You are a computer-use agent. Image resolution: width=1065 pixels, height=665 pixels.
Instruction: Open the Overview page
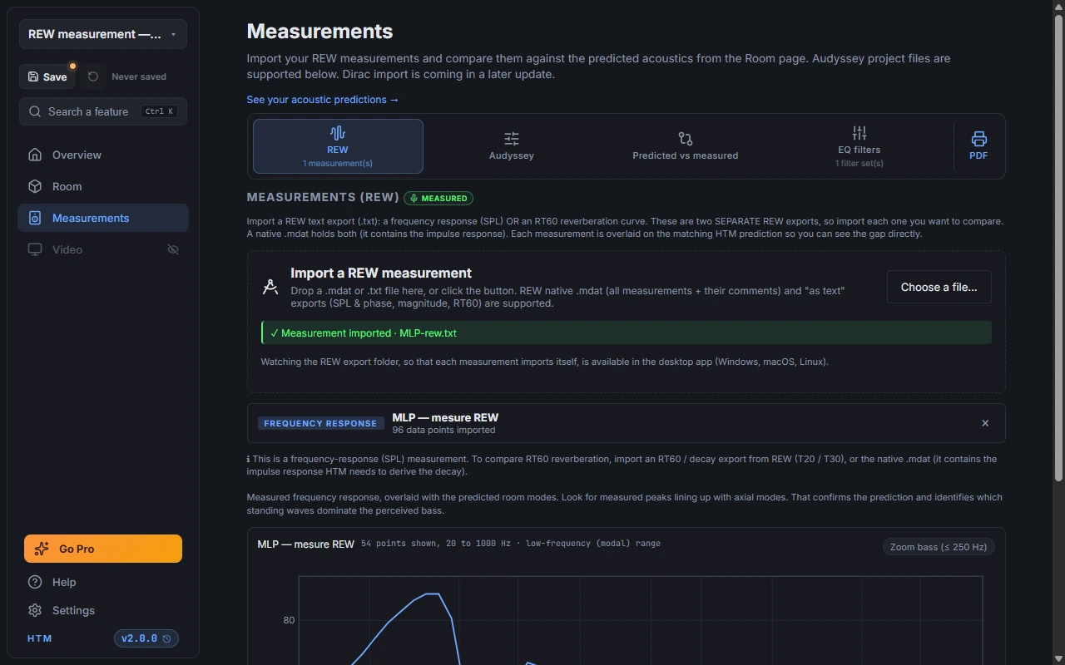point(103,155)
